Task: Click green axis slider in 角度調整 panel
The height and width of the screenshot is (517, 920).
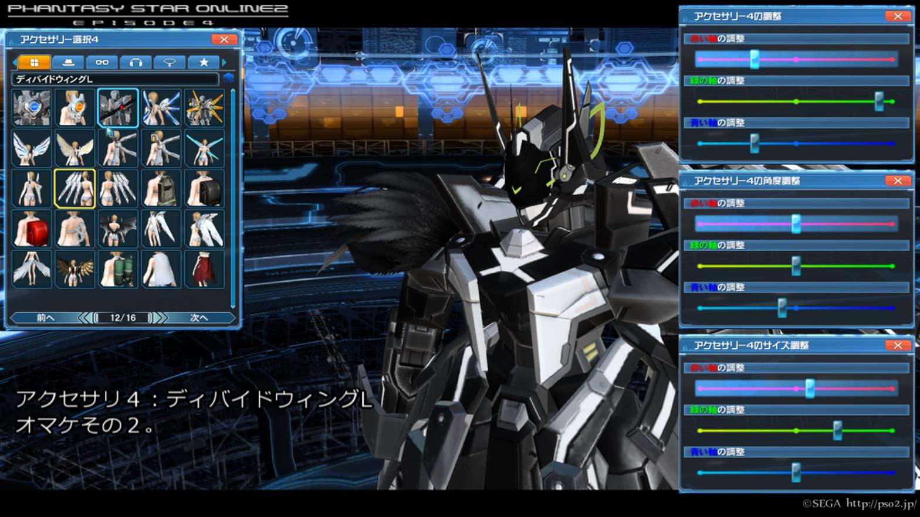Action: point(796,266)
